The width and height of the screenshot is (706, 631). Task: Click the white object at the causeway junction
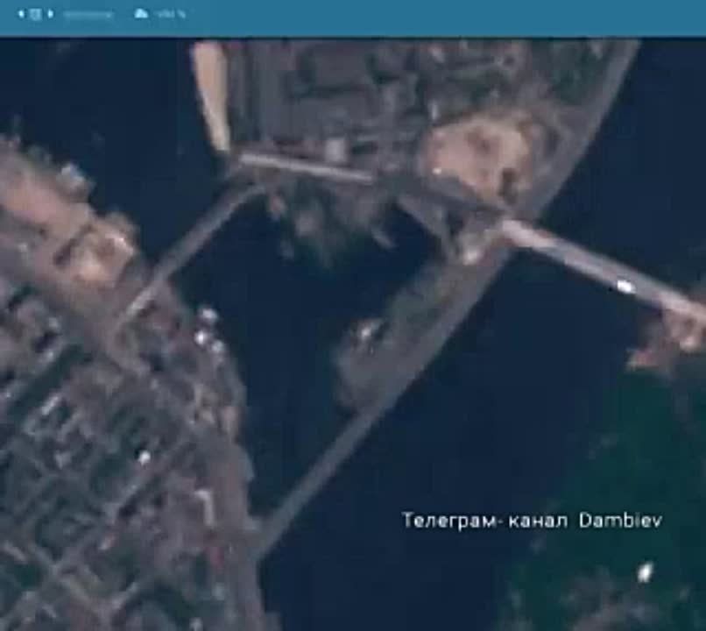[x=471, y=254]
